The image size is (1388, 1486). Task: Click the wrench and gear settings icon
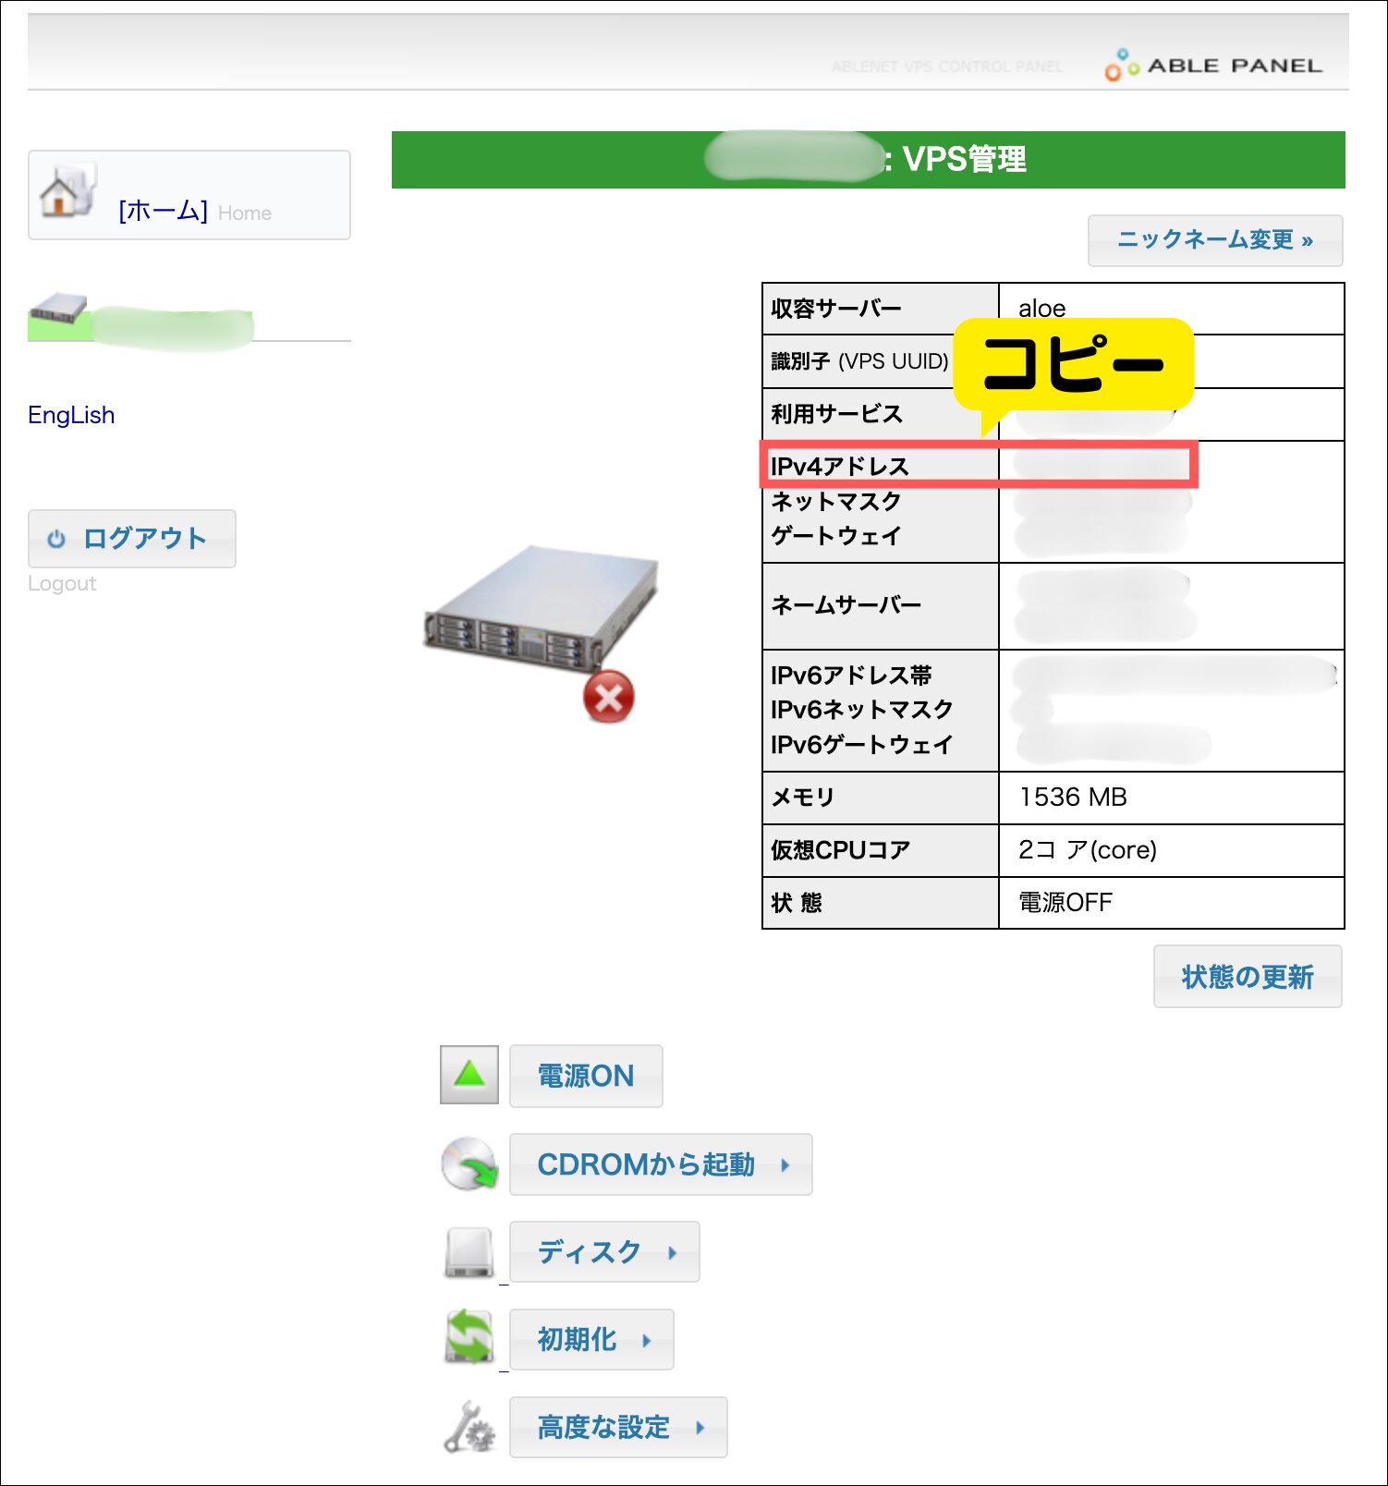[x=469, y=1427]
